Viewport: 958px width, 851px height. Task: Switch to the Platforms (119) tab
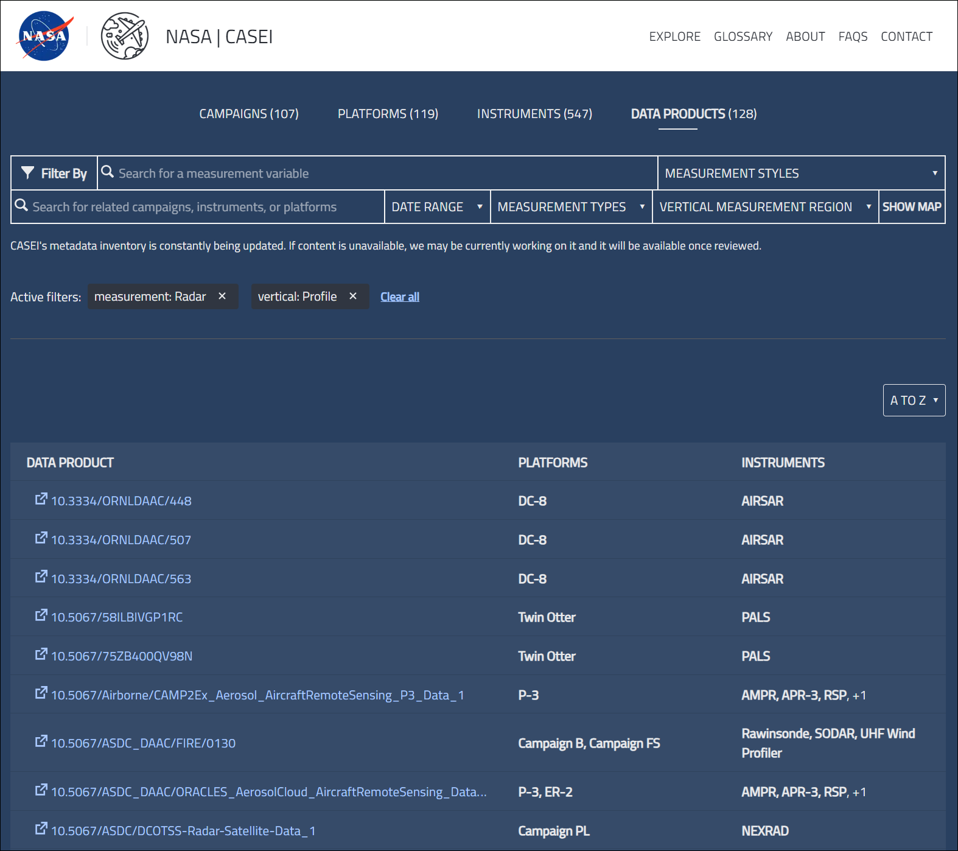pyautogui.click(x=388, y=114)
